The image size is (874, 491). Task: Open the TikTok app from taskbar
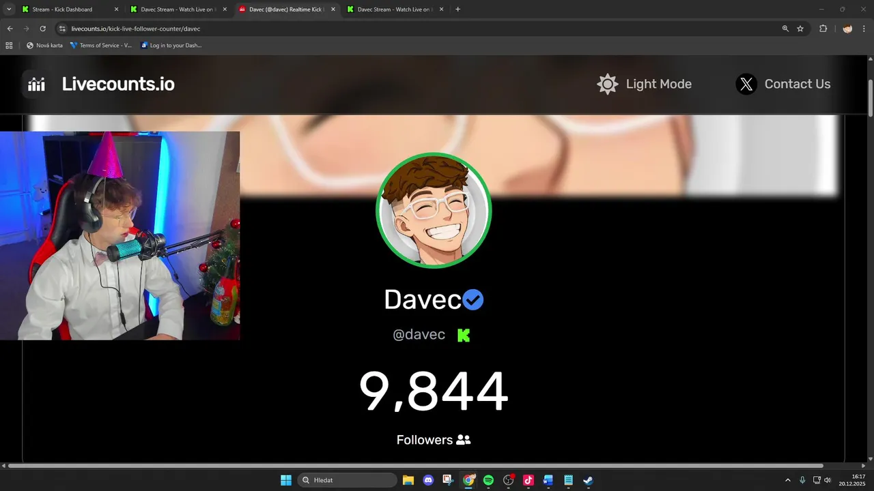tap(528, 480)
